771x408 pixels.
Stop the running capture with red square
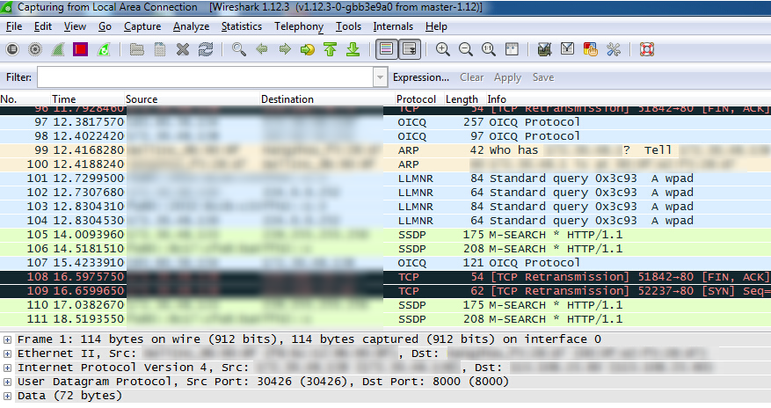[x=80, y=49]
